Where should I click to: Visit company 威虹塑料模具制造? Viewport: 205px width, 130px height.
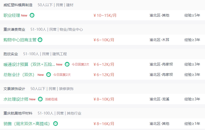tap(18, 5)
